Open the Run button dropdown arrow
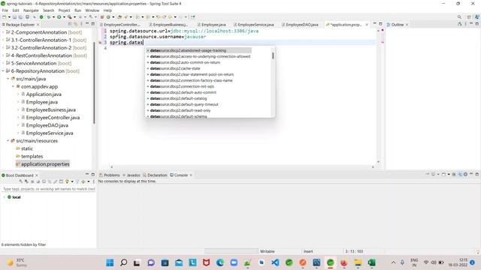 coord(64,17)
